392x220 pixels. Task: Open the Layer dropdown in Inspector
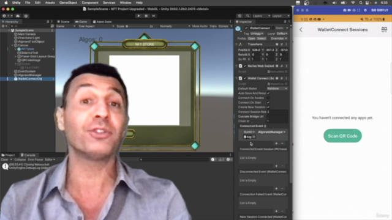pos(282,34)
